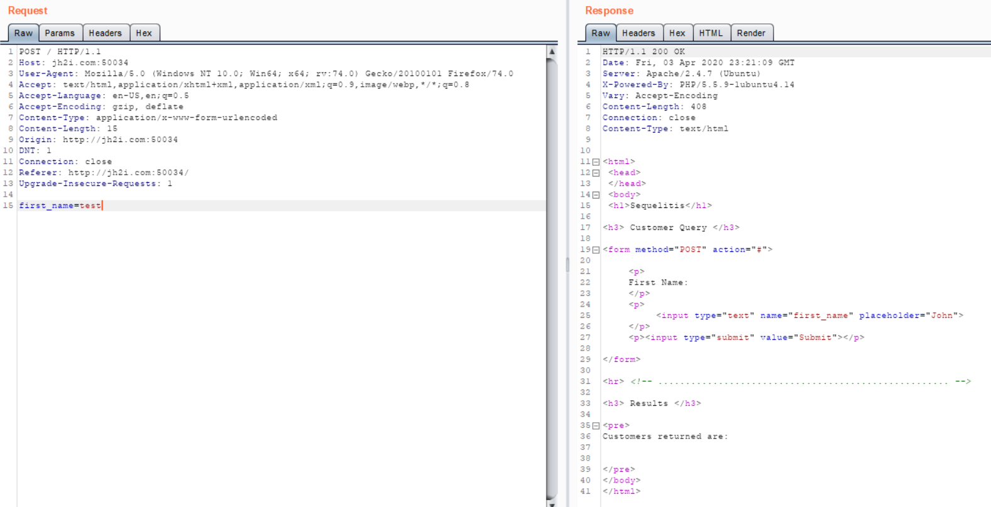Click the Origin header line
The image size is (991, 507).
pos(98,139)
